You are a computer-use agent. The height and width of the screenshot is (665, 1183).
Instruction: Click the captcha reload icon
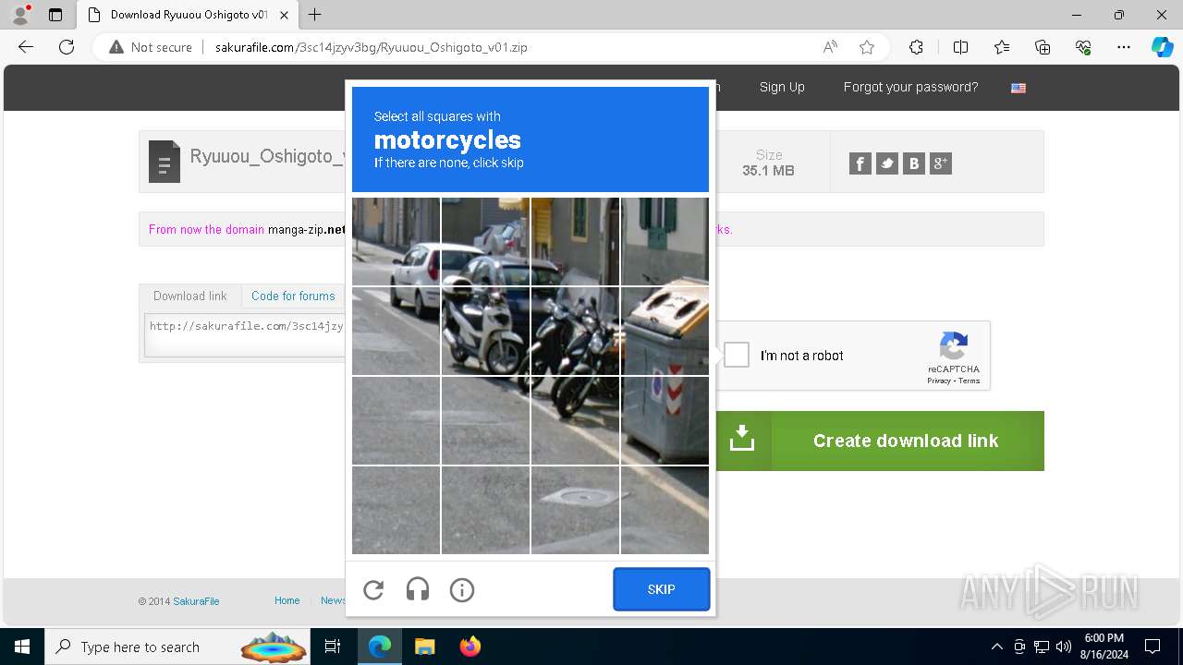pos(373,589)
